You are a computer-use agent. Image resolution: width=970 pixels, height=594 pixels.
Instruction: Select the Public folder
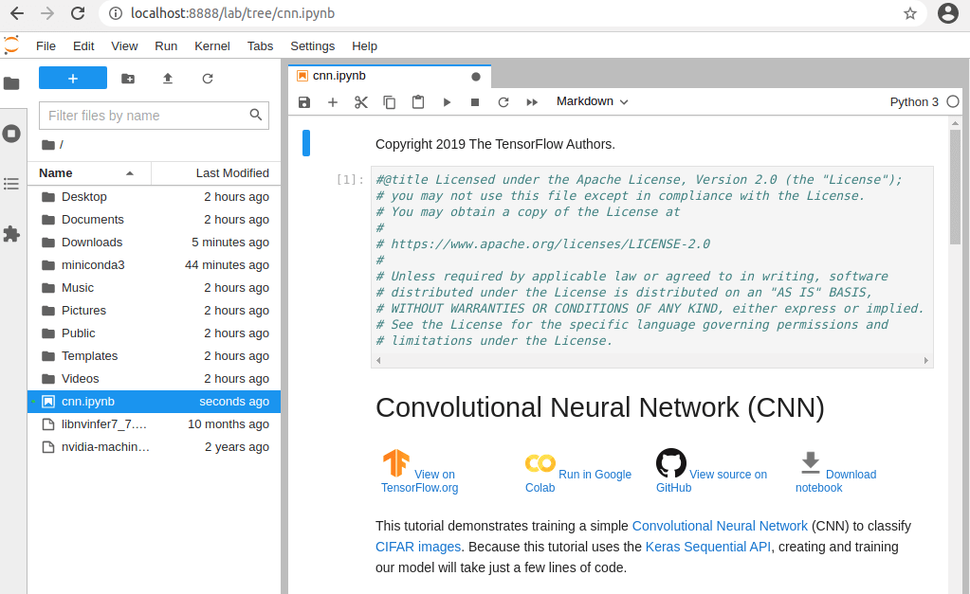point(154,333)
